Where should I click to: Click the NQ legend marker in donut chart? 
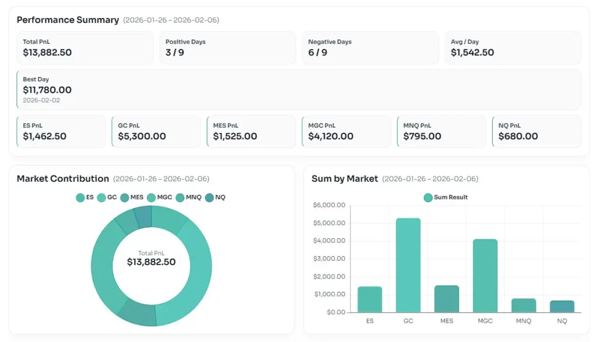pos(210,198)
